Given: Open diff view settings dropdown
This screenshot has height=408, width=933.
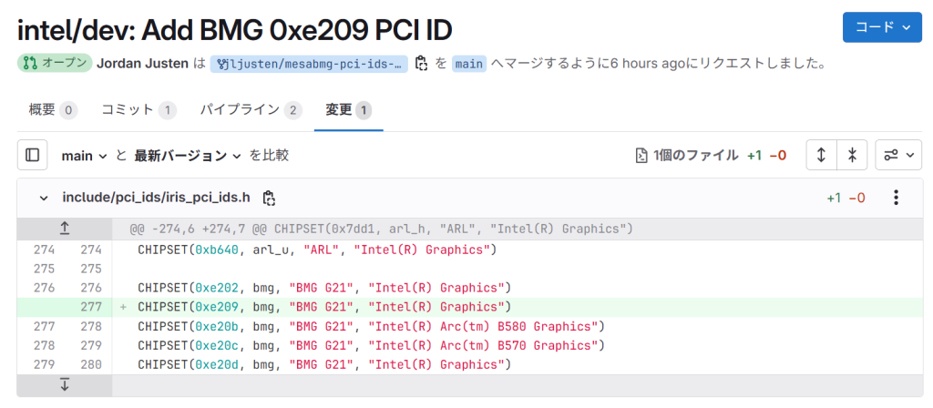Looking at the screenshot, I should [898, 155].
